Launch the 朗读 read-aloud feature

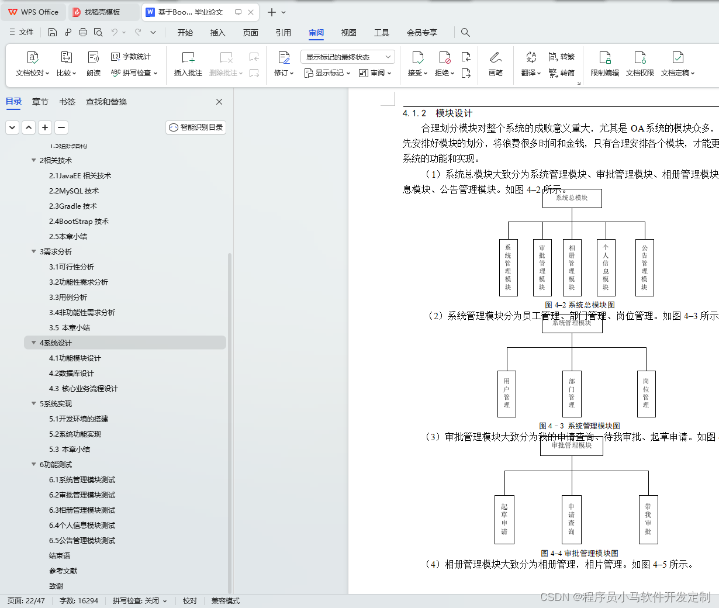(93, 63)
